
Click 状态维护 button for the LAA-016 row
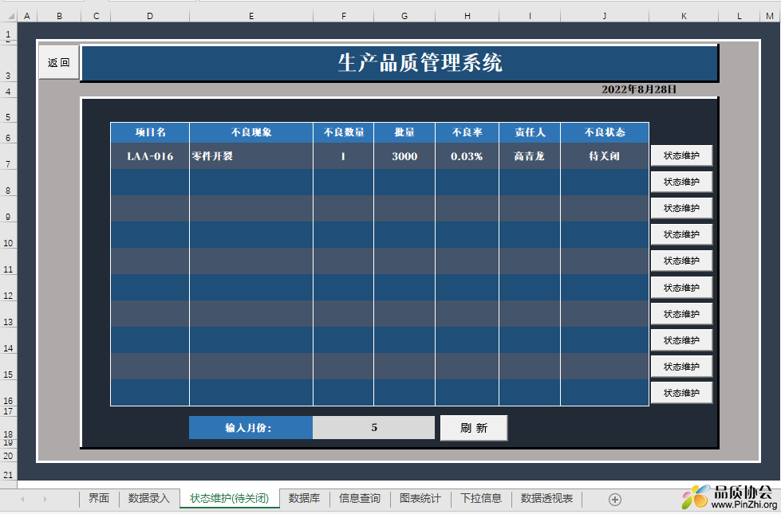coord(681,155)
